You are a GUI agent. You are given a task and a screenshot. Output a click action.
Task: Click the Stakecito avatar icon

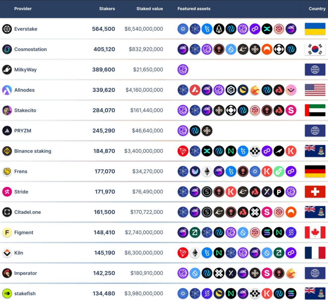click(7, 110)
